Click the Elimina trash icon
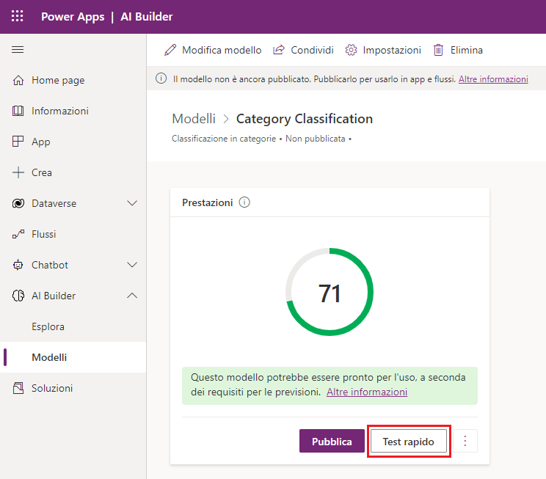Viewport: 546px width, 479px height. click(438, 50)
